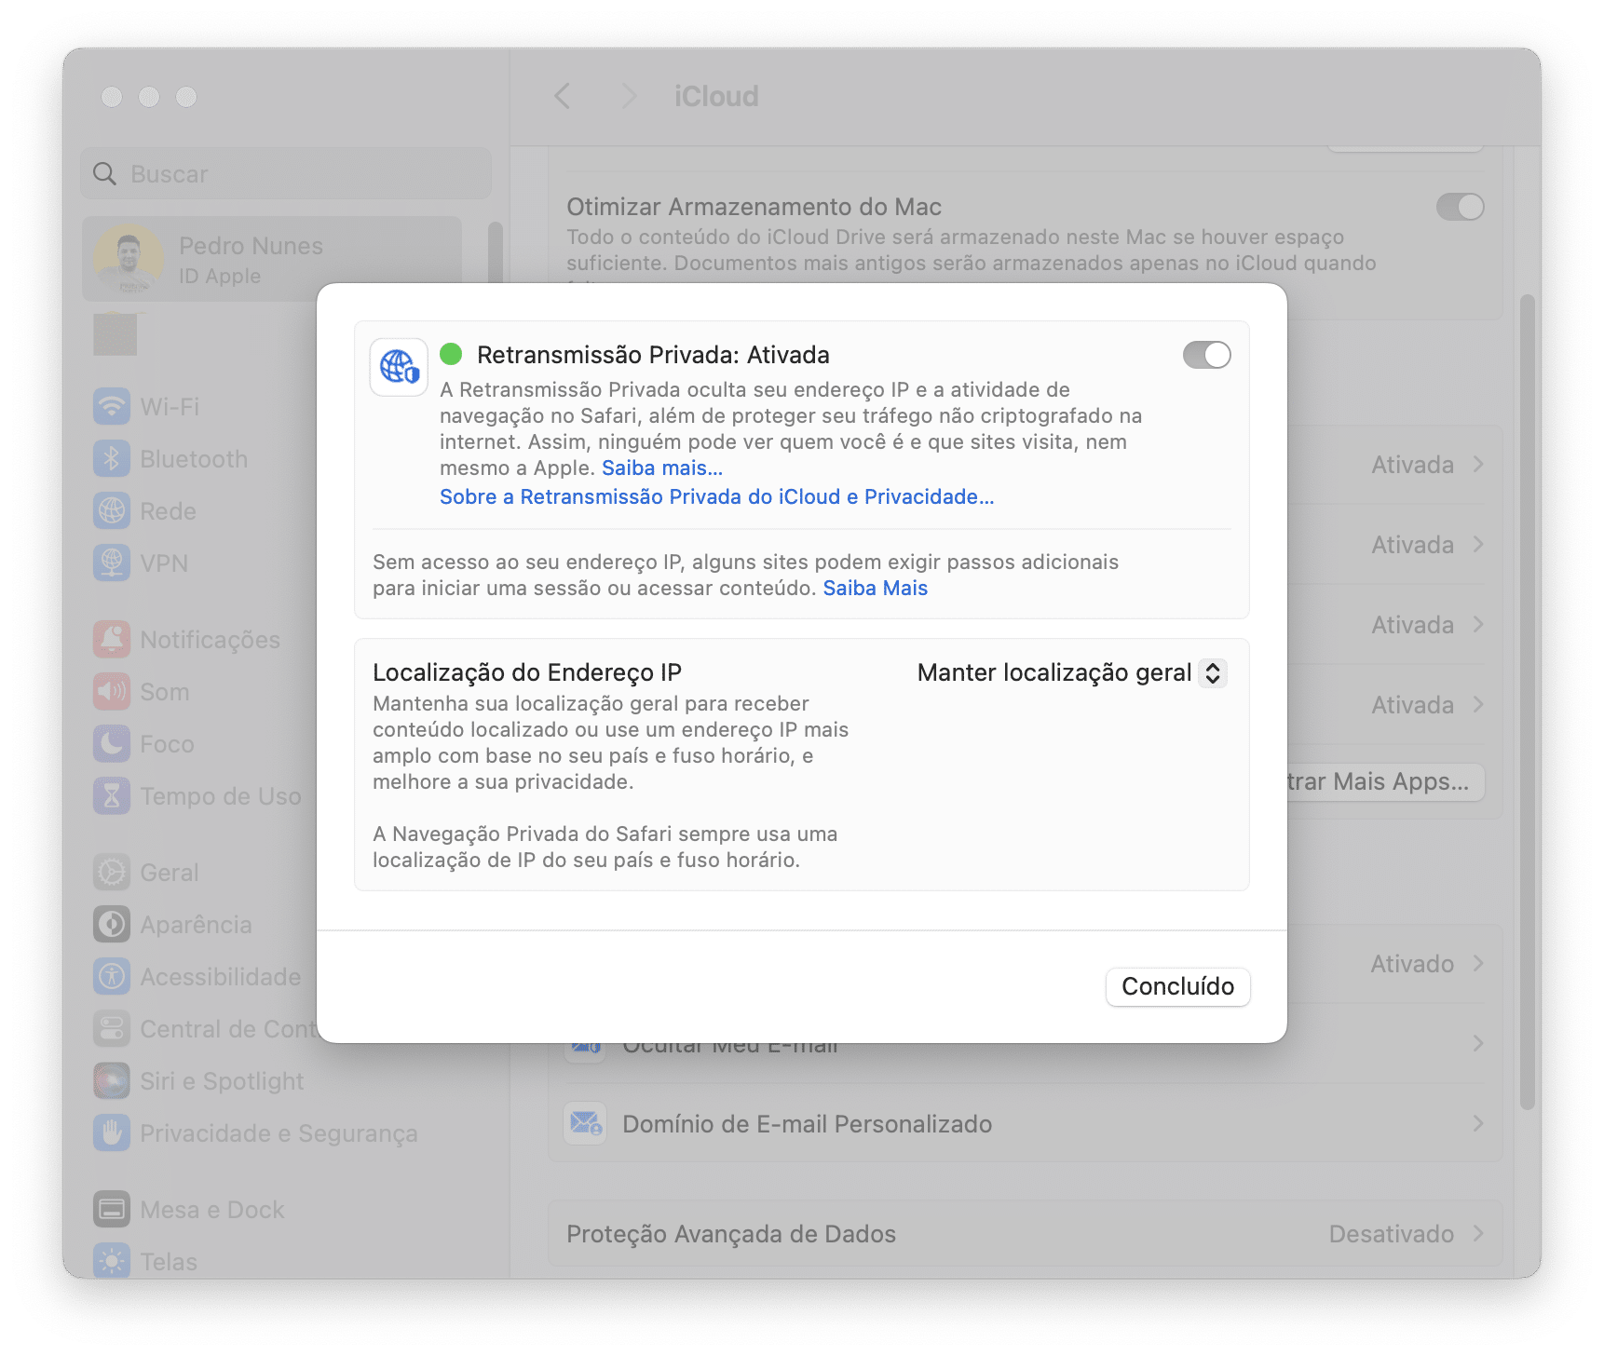Image resolution: width=1604 pixels, height=1356 pixels.
Task: Open Privacidade e Segurança hand icon
Action: point(112,1132)
